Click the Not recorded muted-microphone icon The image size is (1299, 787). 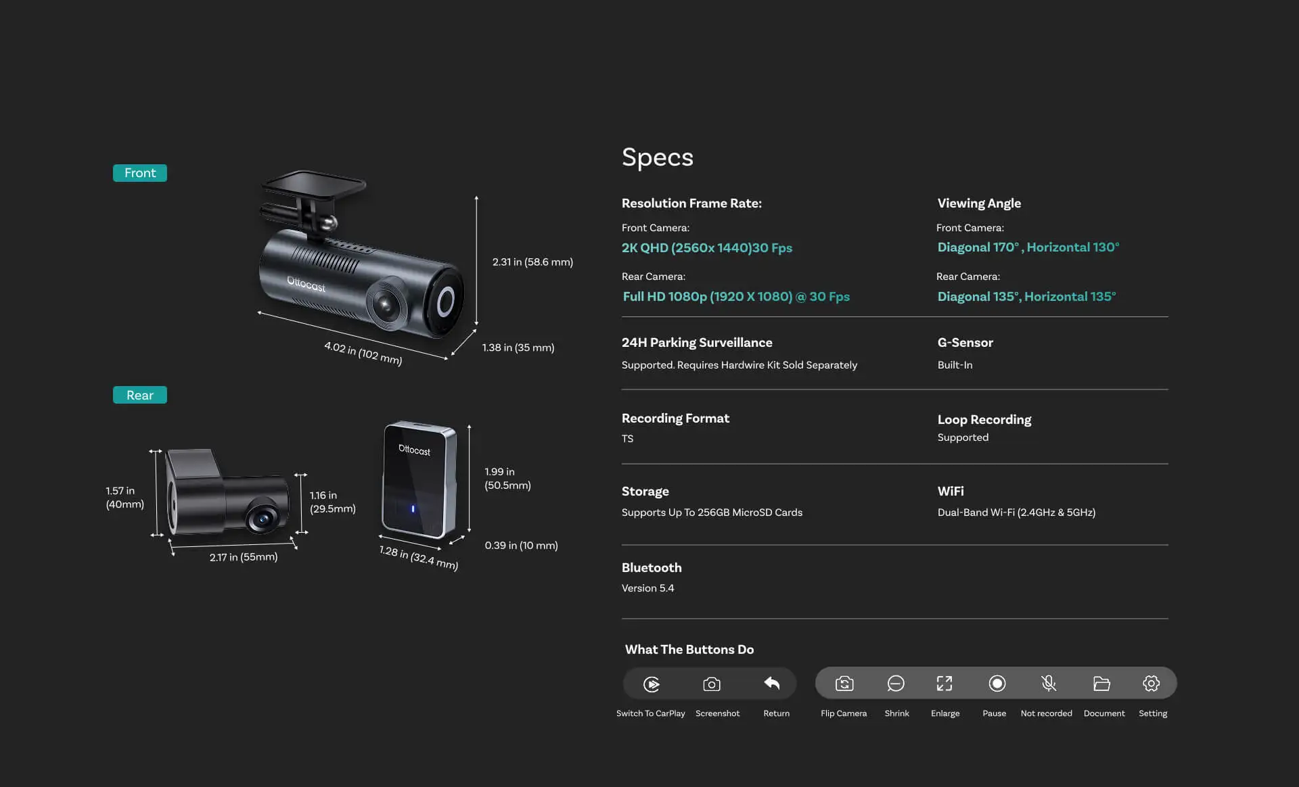(1049, 684)
